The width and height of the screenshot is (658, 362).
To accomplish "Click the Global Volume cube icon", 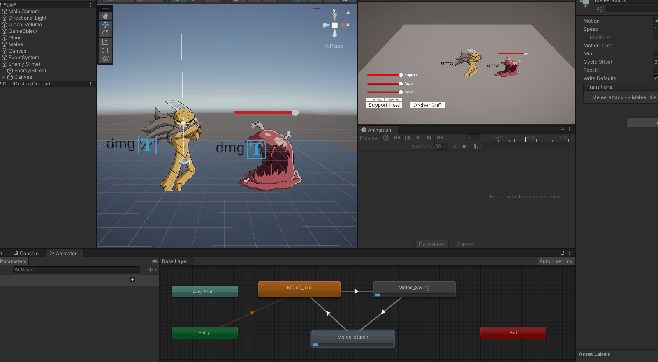I will [x=5, y=25].
